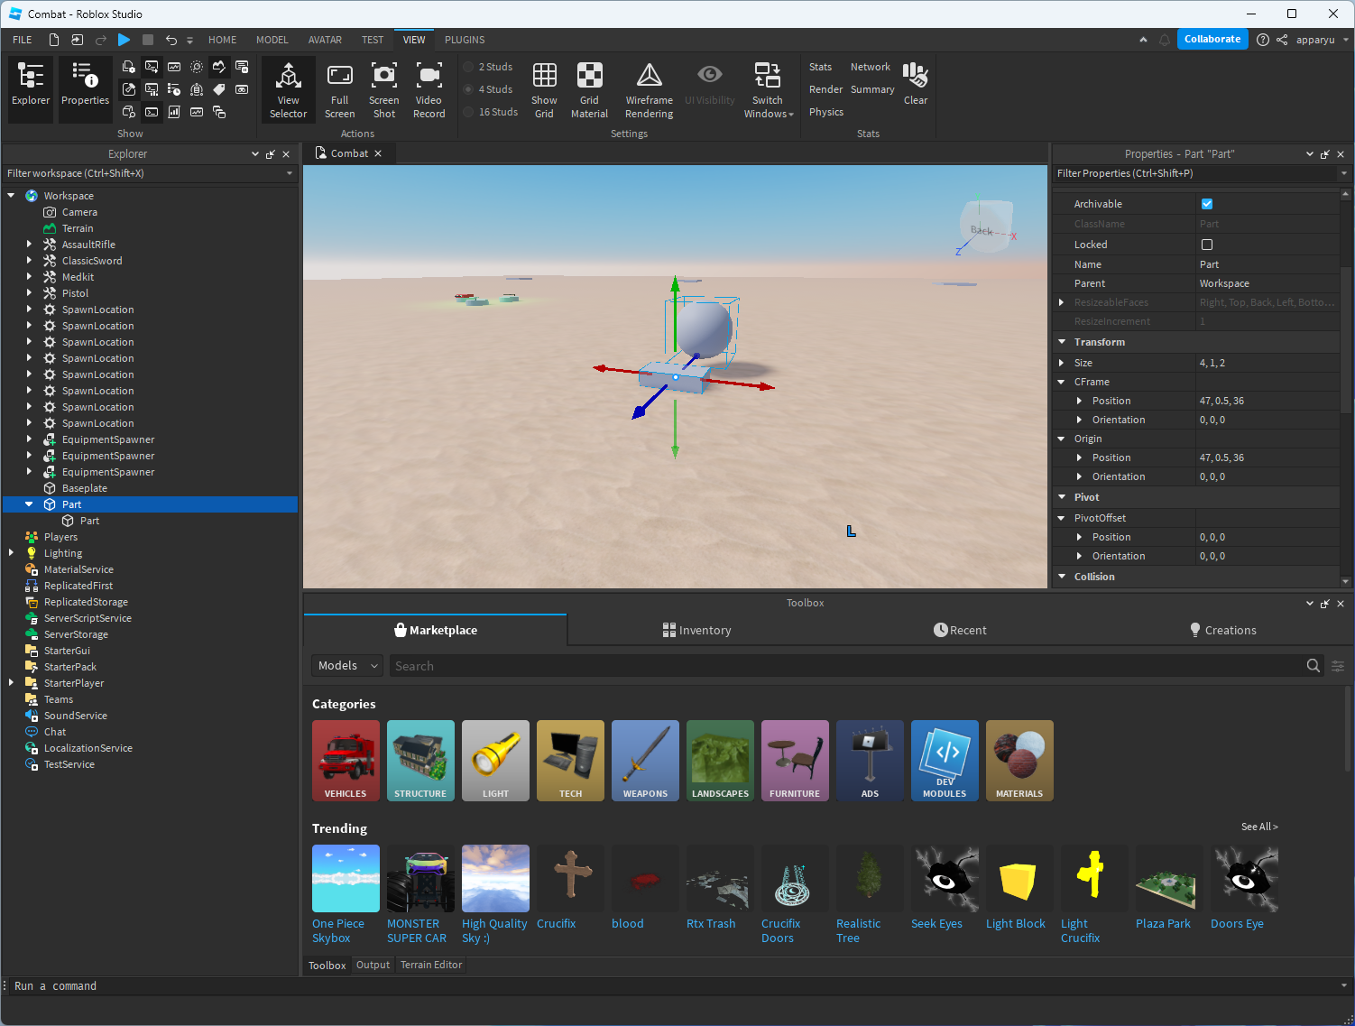1355x1026 pixels.
Task: Collapse the Workspace tree node
Action: pyautogui.click(x=11, y=196)
